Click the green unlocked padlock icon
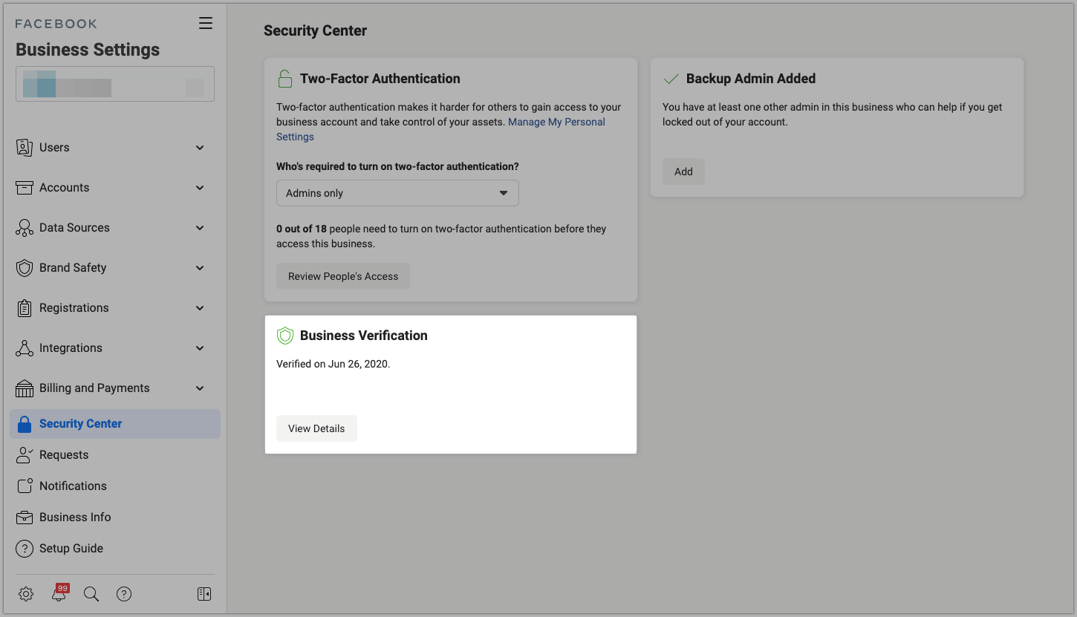 point(284,78)
